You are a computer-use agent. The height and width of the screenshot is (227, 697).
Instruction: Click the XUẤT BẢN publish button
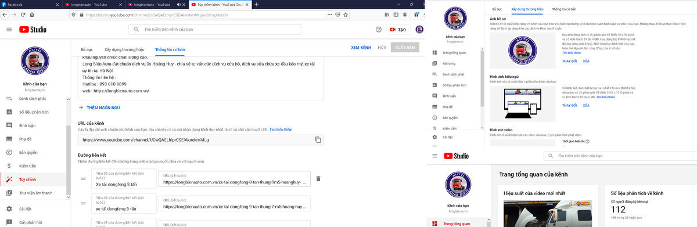pyautogui.click(x=405, y=47)
